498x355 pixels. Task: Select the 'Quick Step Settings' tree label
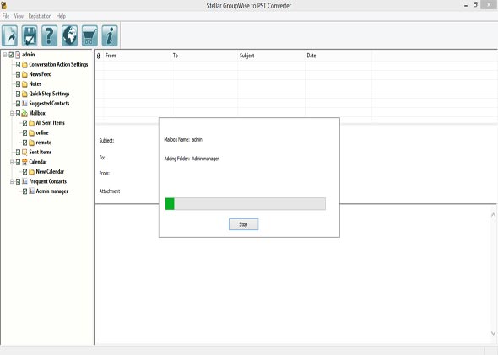(49, 94)
